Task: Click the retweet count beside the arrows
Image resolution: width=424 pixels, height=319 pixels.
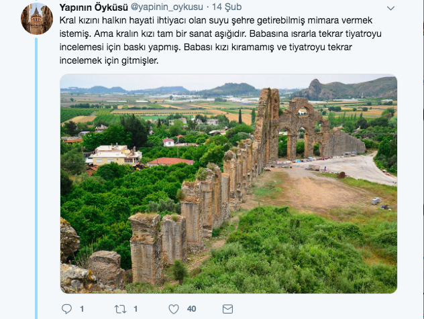Action: (136, 309)
